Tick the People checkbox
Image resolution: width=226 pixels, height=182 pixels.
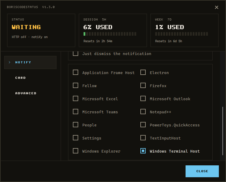(76, 125)
